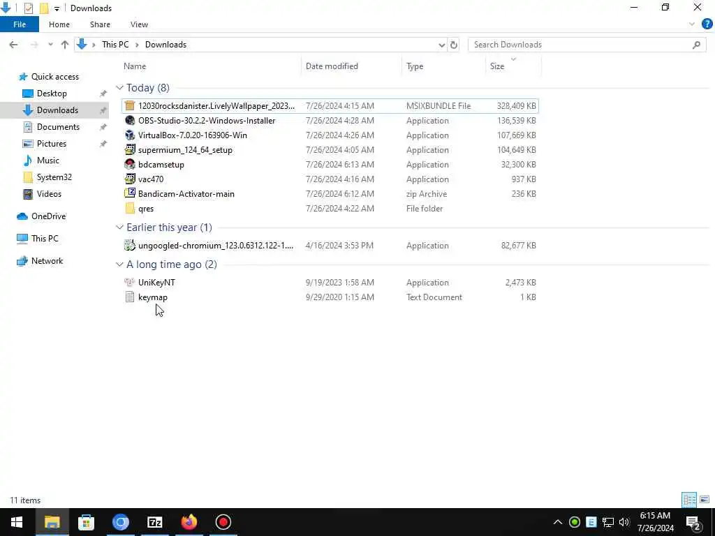The width and height of the screenshot is (715, 536).
Task: Click the vac470 application icon
Action: [130, 179]
